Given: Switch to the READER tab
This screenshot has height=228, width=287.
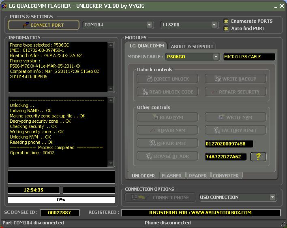Looking at the screenshot, I should (x=198, y=176).
